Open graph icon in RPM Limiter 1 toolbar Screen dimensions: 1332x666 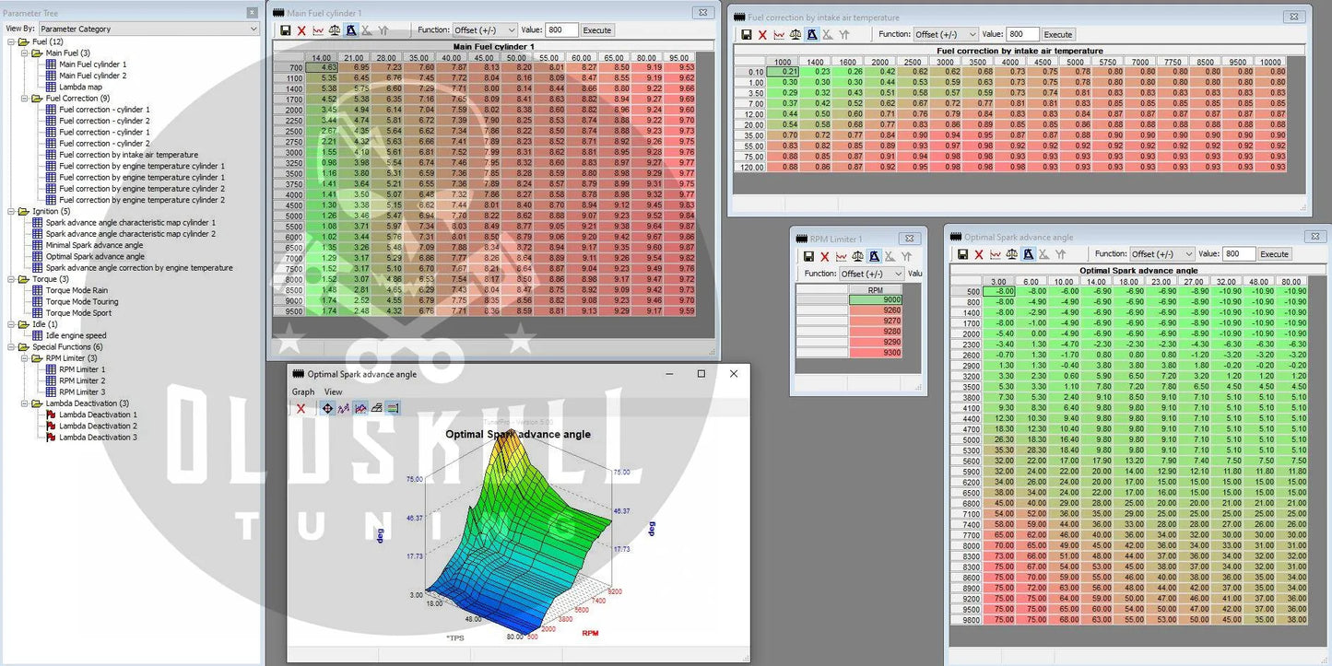click(842, 257)
